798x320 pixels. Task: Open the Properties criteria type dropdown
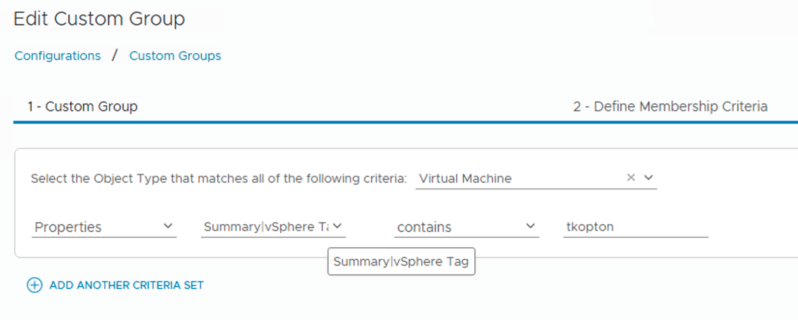(x=95, y=227)
